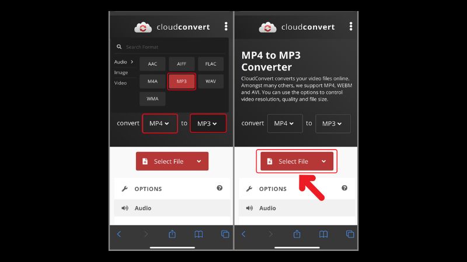Choose M4A format
The height and width of the screenshot is (262, 467).
tap(152, 81)
